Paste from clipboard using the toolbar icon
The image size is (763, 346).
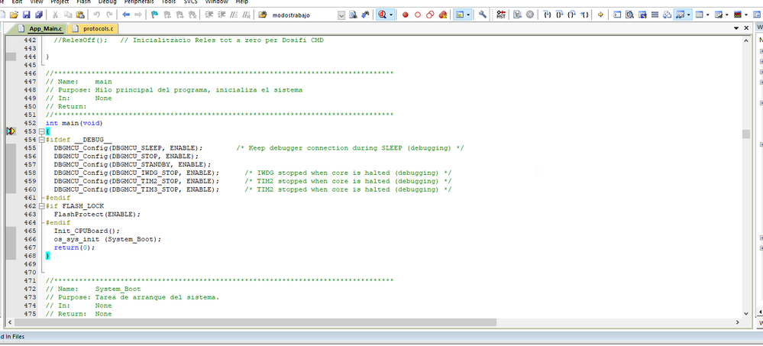coord(80,15)
